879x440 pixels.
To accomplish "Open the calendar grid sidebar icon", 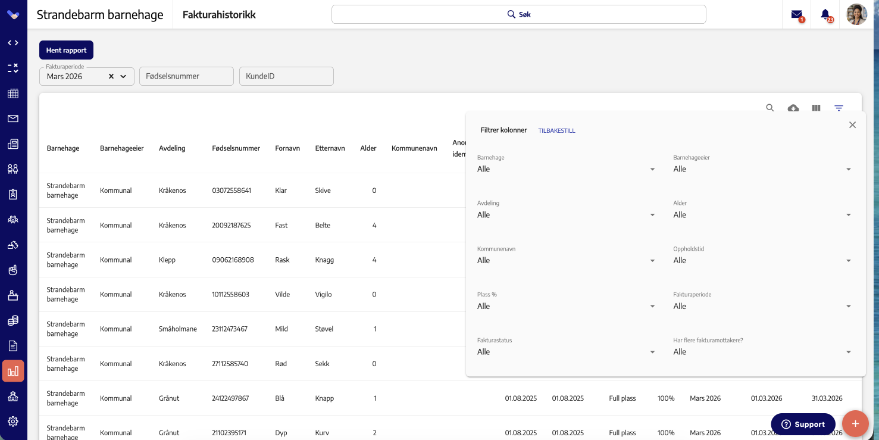I will pos(13,93).
